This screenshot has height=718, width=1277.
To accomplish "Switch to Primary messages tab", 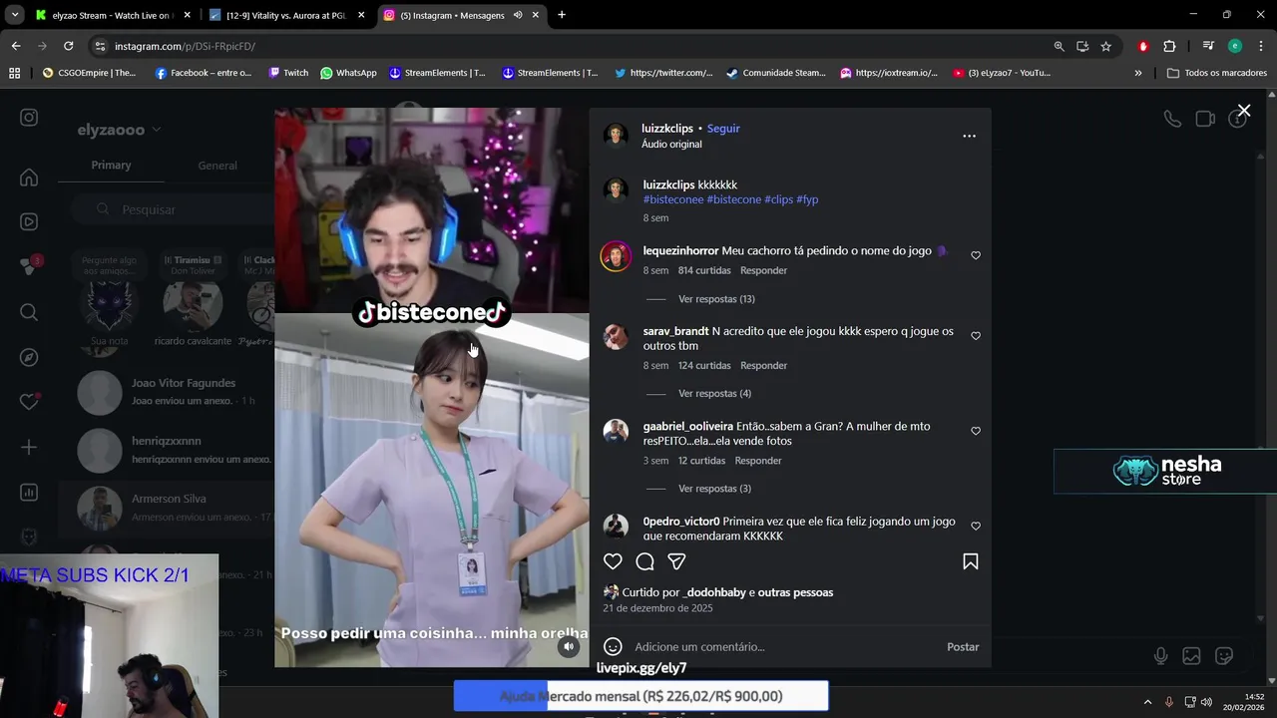I will [111, 166].
